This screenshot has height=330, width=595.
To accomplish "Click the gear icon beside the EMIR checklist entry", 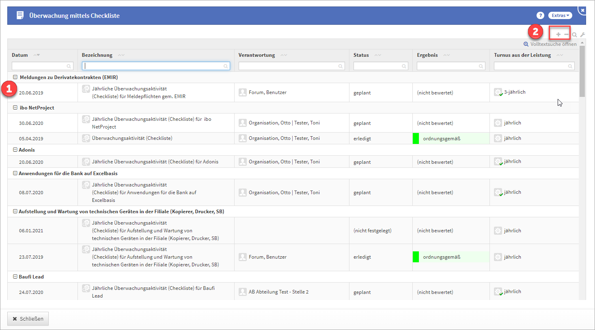I will pos(86,89).
